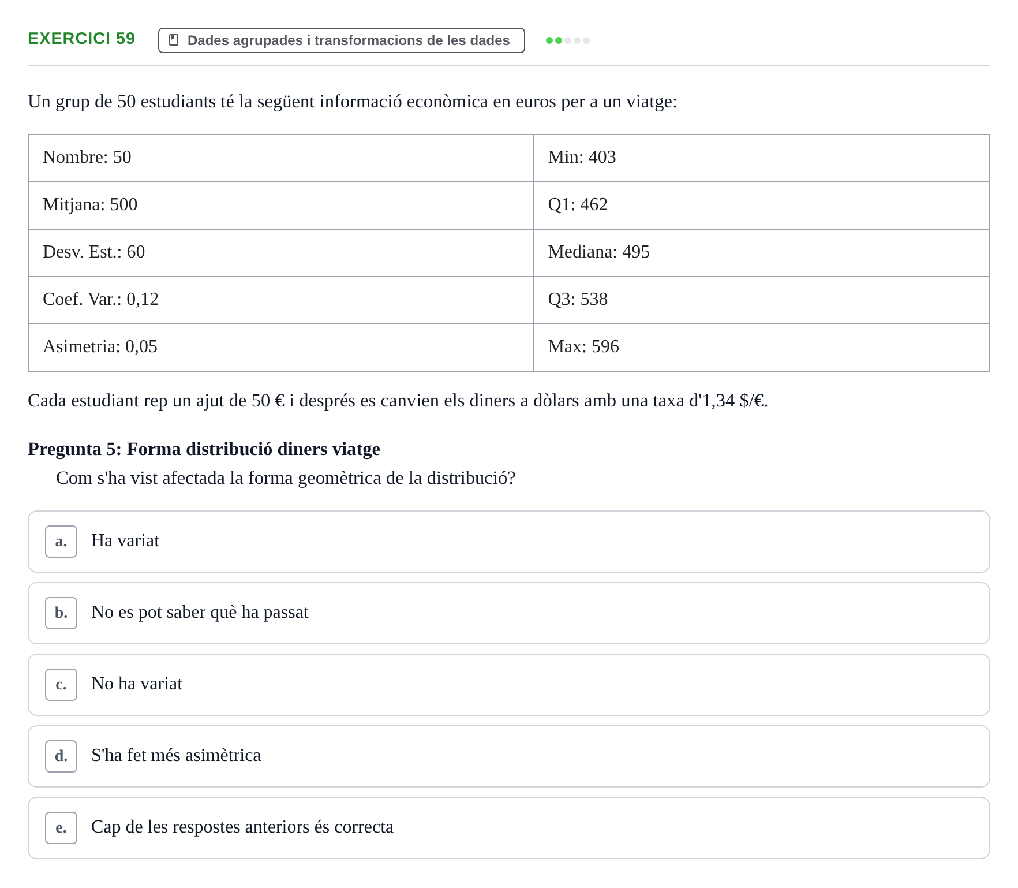
Task: Click the difficulty dots indicator
Action: click(x=568, y=40)
